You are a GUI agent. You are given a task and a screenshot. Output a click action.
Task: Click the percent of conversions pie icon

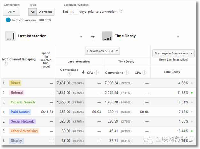coord(8,20)
